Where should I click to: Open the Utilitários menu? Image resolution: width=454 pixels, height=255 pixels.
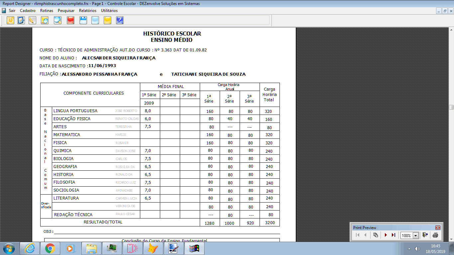109,11
